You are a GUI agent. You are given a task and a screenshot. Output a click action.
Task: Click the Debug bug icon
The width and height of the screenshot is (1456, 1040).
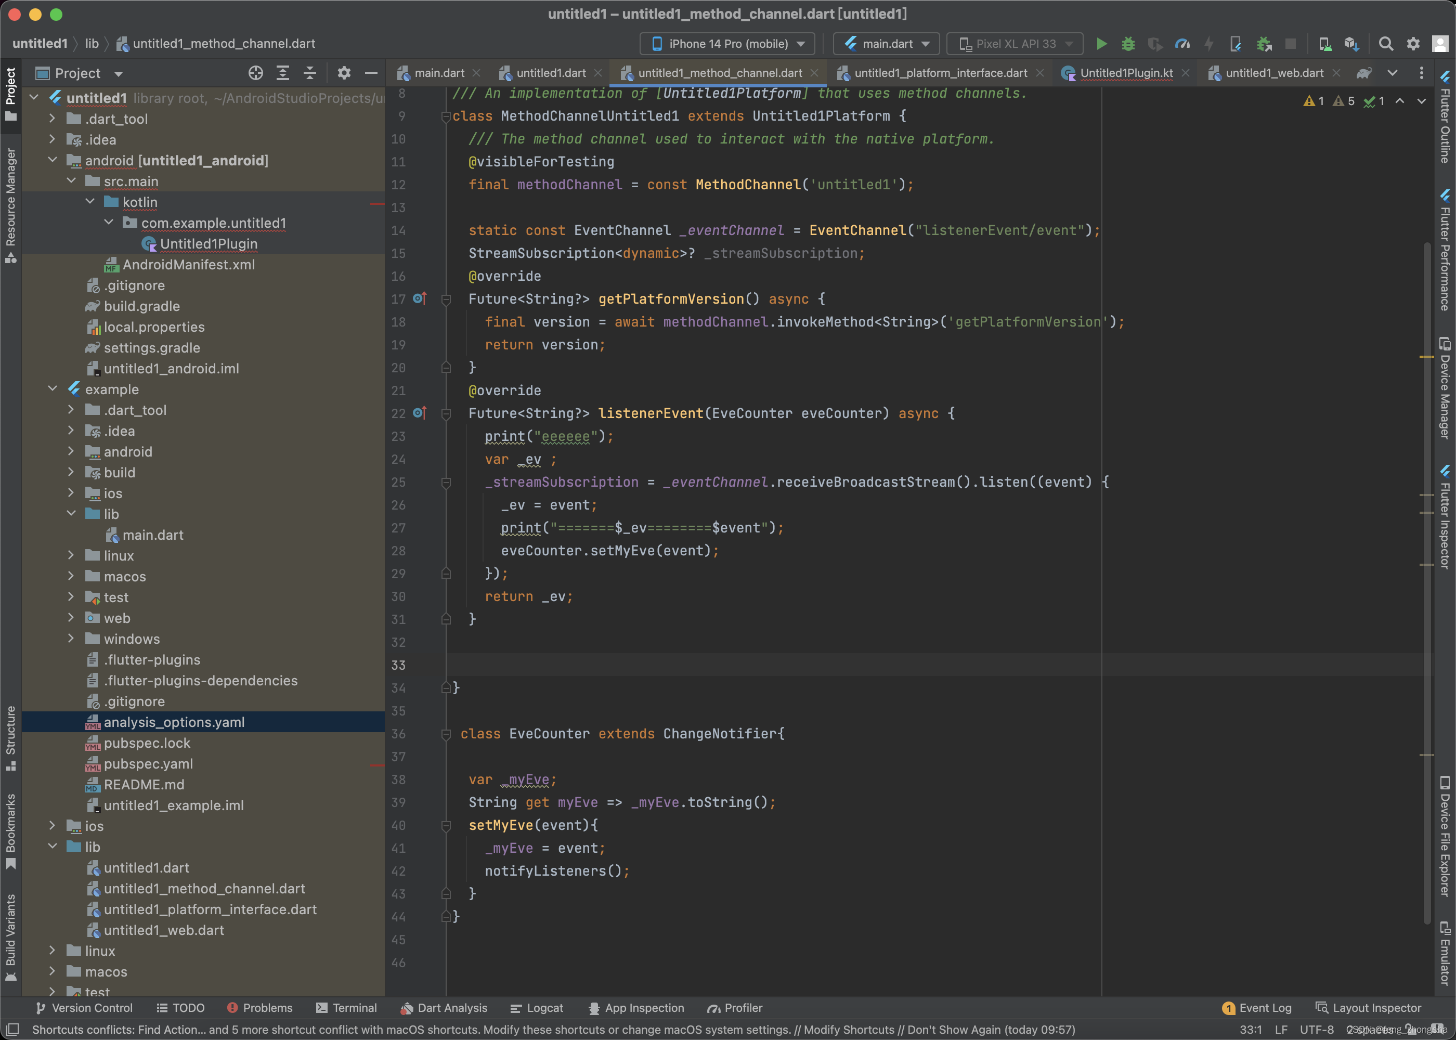(1128, 44)
